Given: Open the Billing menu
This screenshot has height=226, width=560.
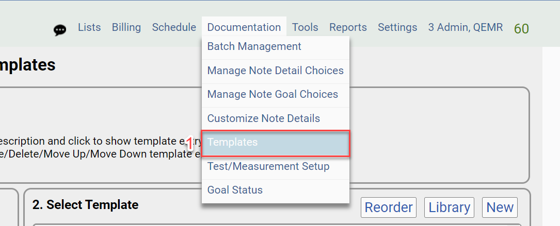Looking at the screenshot, I should coord(126,27).
